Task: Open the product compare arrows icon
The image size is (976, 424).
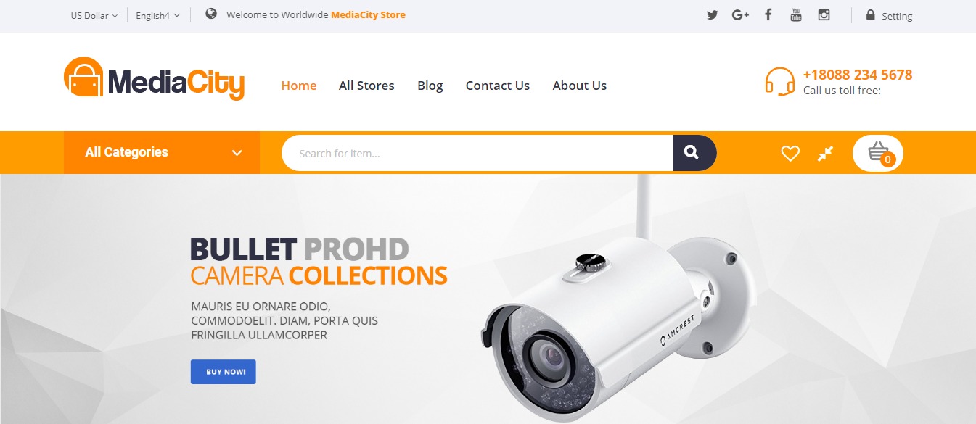Action: coord(825,153)
